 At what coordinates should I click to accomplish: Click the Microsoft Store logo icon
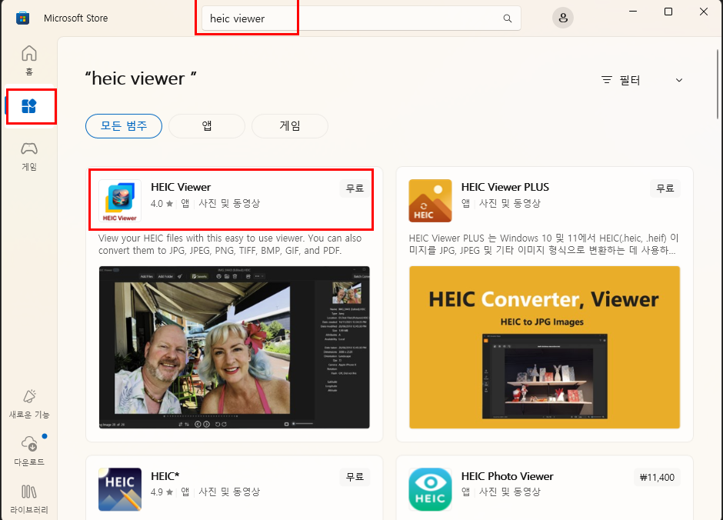[22, 18]
